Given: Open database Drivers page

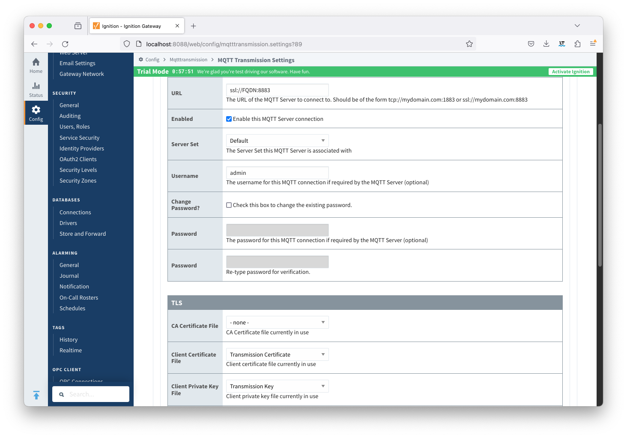Looking at the screenshot, I should pos(69,223).
